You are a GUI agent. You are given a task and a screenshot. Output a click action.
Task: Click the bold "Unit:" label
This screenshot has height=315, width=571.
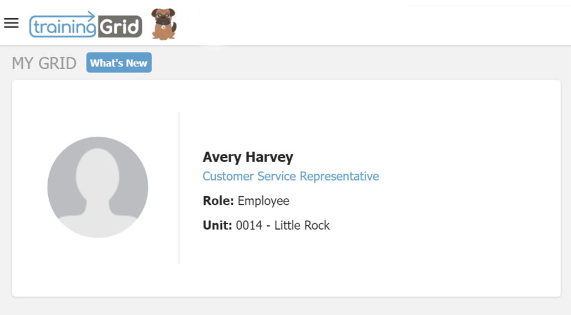(217, 225)
